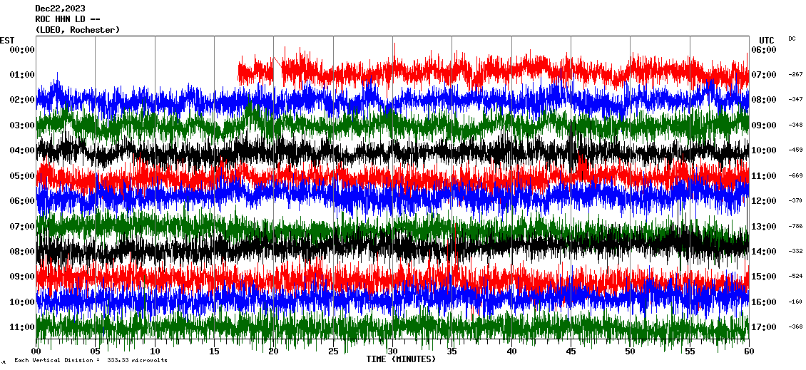
Task: Click the 14:00 UTC time label
Action: [764, 252]
